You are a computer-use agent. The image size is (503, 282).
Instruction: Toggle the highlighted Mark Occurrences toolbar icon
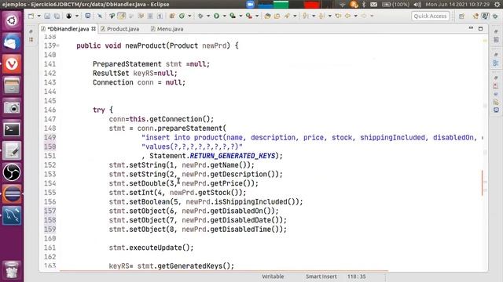(122, 16)
